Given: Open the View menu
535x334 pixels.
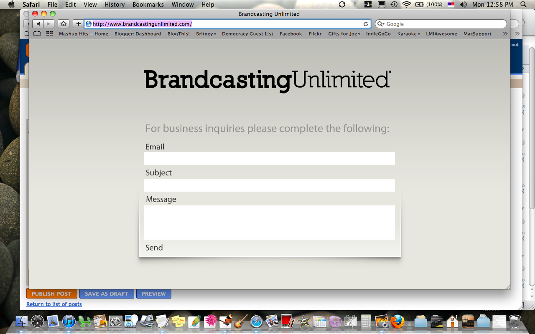Looking at the screenshot, I should 90,5.
